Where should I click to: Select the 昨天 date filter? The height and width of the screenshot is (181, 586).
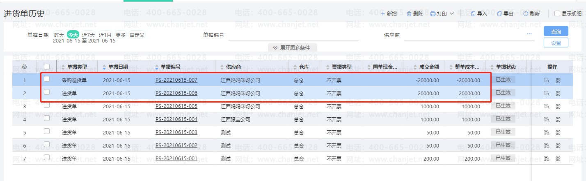click(x=59, y=35)
